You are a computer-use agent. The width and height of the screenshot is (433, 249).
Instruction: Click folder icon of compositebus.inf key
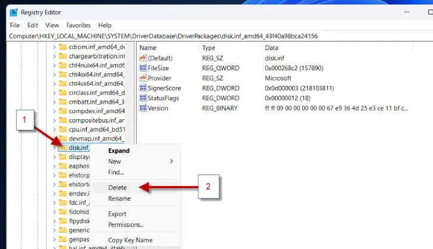click(63, 120)
